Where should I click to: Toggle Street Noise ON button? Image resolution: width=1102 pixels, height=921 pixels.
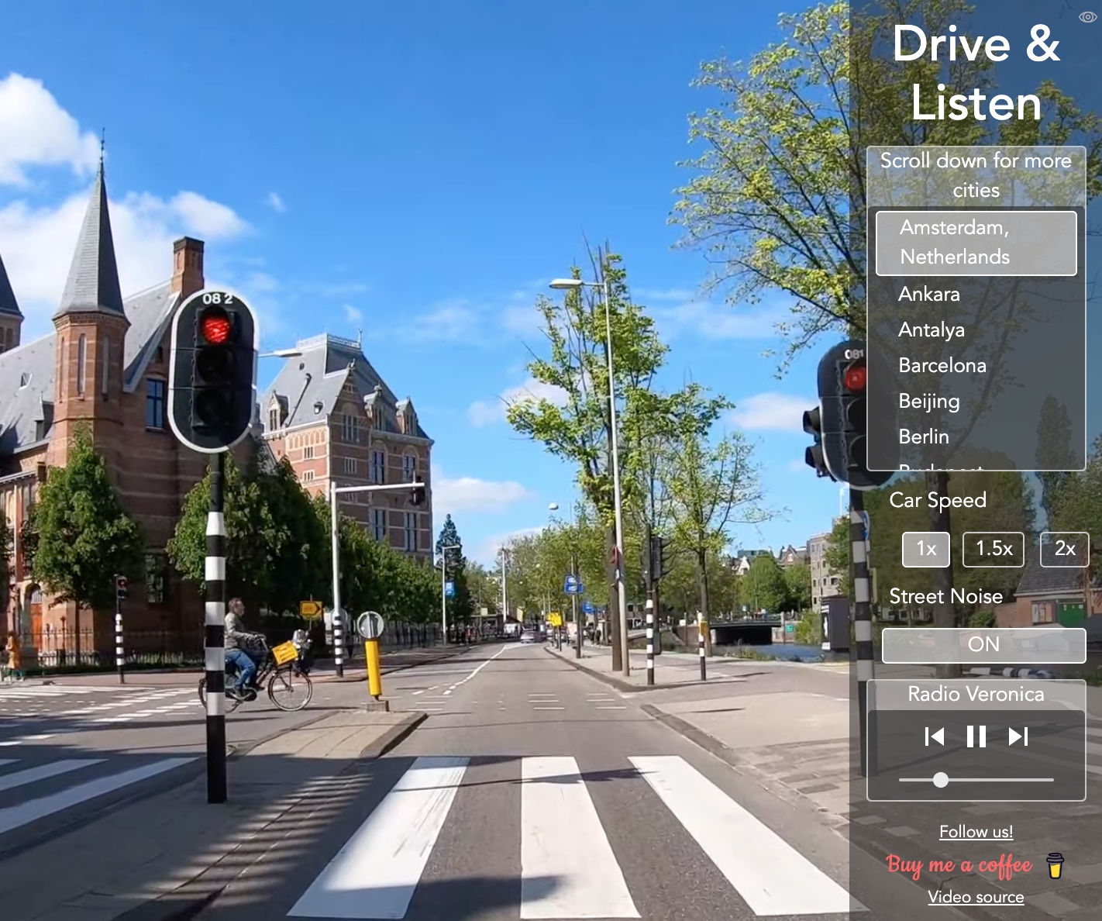[983, 645]
